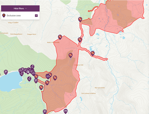
Task: Click the chevron arrow beside Hide filters
Action: click(26, 8)
